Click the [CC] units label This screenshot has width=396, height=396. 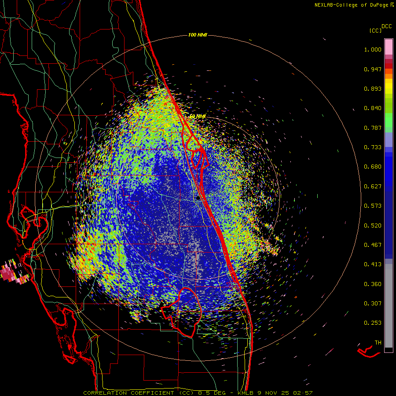click(x=375, y=30)
